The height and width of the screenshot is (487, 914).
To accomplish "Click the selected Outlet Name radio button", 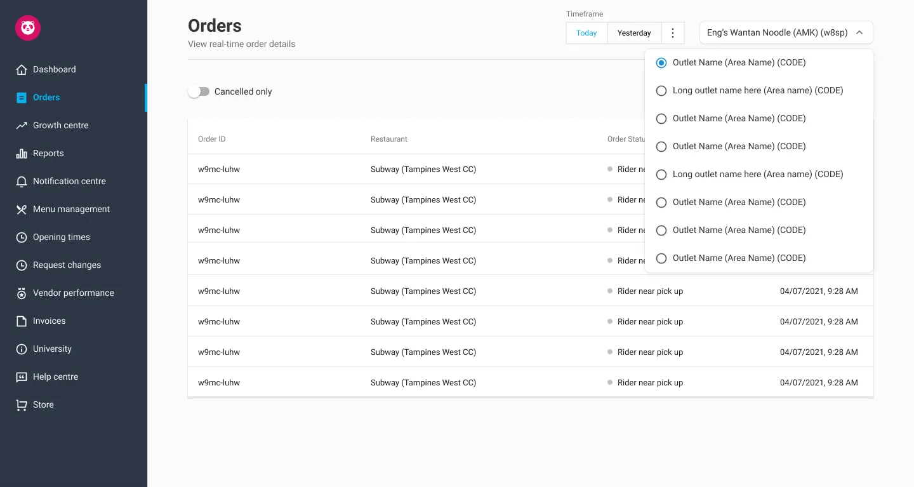I will coord(661,63).
